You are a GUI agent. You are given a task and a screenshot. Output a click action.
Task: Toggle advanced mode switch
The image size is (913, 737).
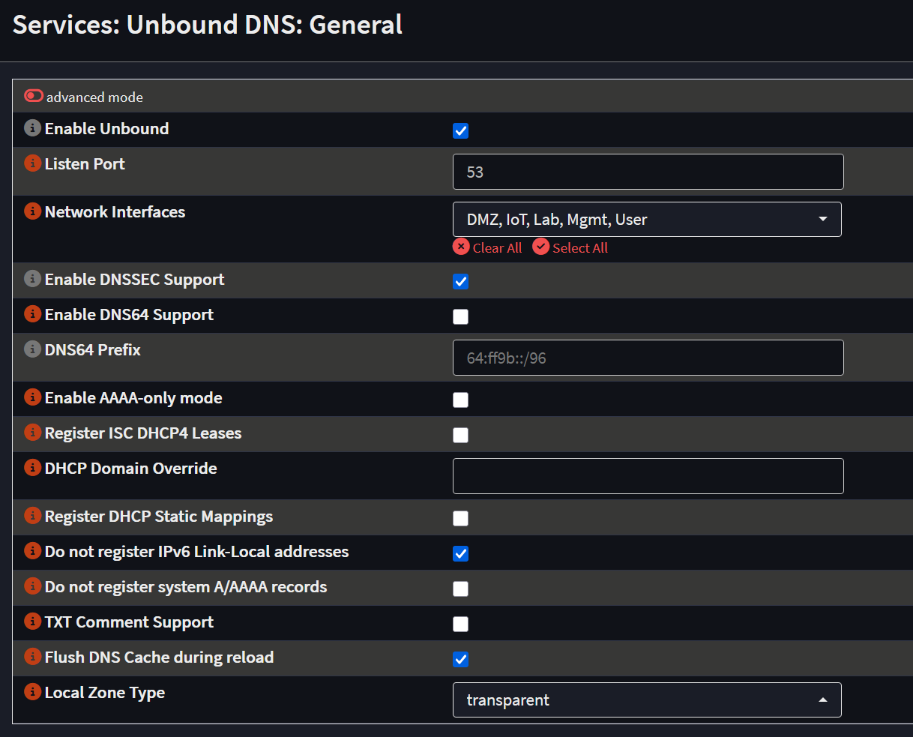point(33,95)
